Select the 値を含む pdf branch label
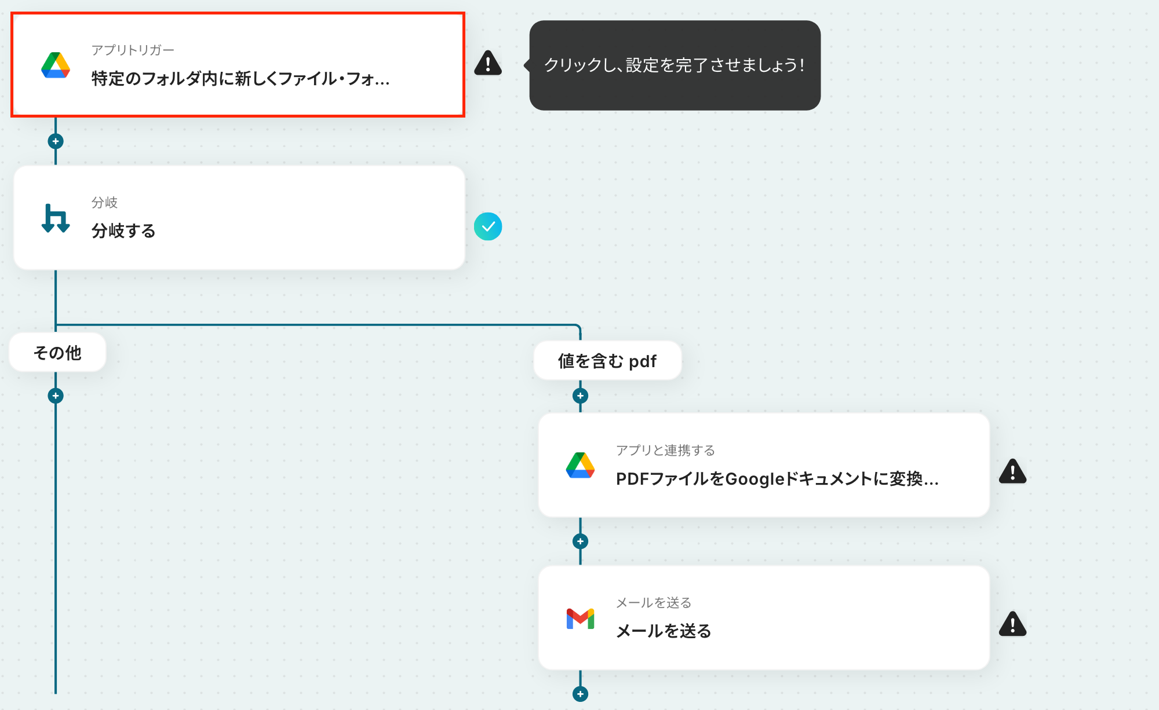 [607, 361]
